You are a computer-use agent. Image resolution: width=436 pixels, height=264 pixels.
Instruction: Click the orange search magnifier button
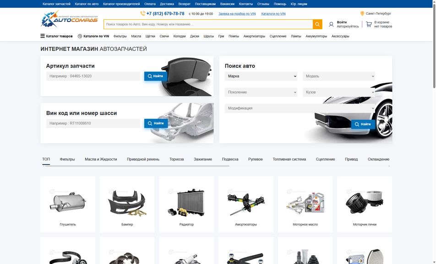point(317,24)
